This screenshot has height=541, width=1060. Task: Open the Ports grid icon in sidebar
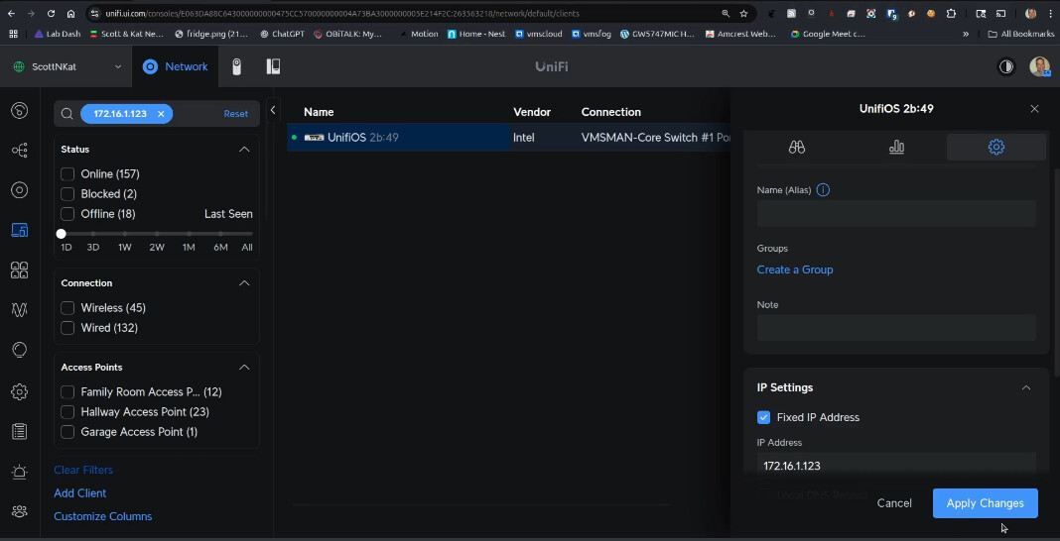20,270
